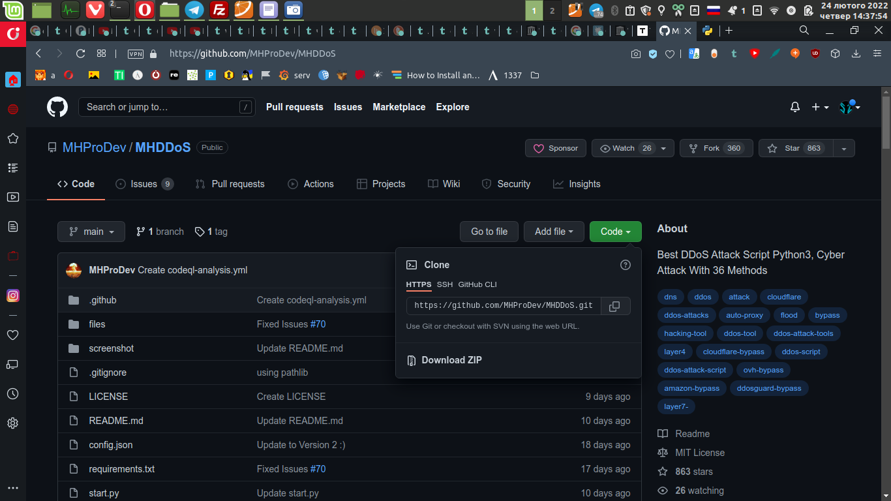Screen dimensions: 891x501
Task: Reload the current page
Action: pos(80,54)
